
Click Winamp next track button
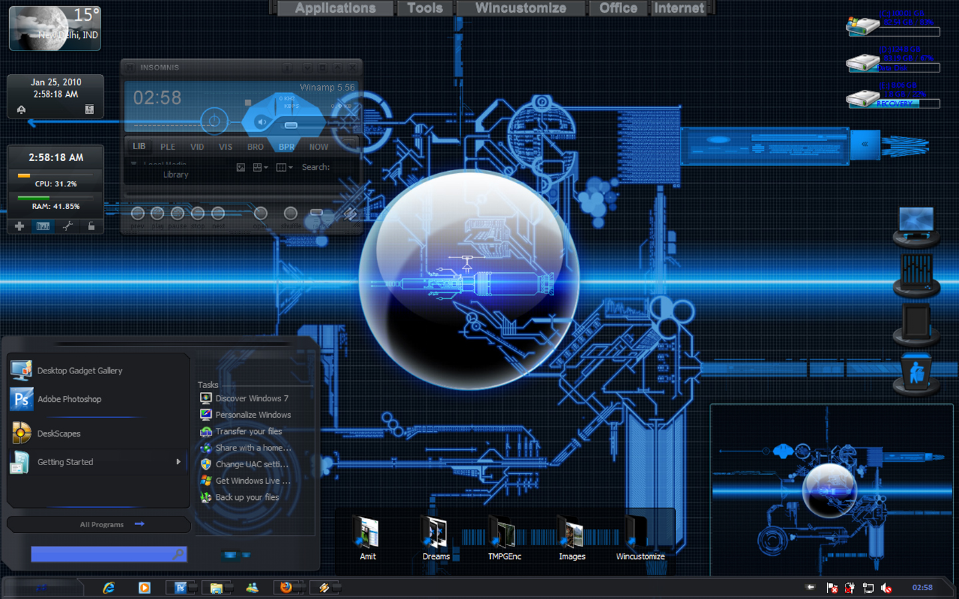pos(218,214)
